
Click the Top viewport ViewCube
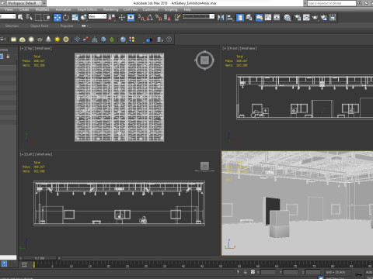[x=204, y=60]
